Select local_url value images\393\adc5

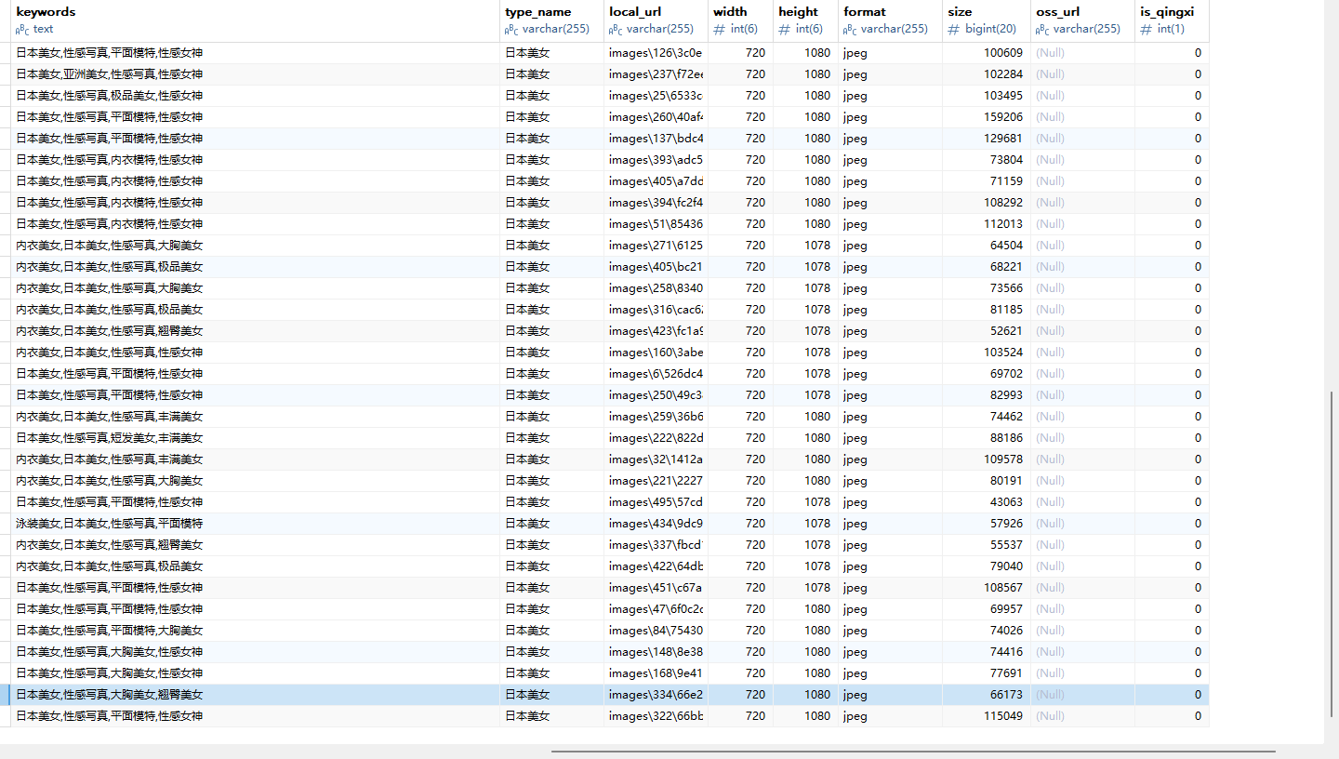656,160
